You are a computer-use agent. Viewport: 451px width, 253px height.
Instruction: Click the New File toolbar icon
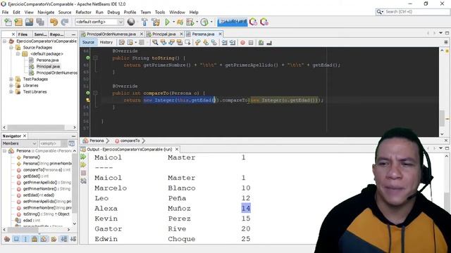[8, 22]
